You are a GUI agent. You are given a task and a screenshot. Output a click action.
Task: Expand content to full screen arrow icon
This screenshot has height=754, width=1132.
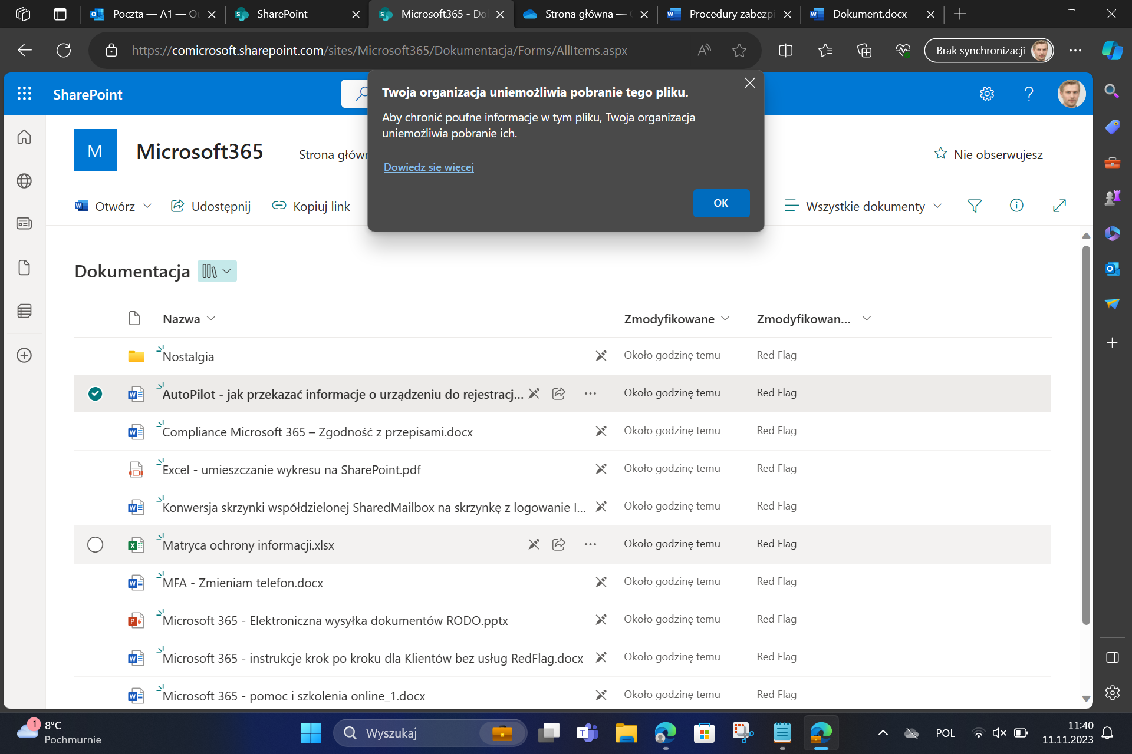(1059, 205)
